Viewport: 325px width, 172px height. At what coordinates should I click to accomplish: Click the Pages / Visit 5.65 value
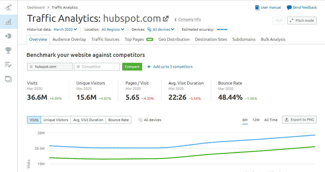point(132,97)
